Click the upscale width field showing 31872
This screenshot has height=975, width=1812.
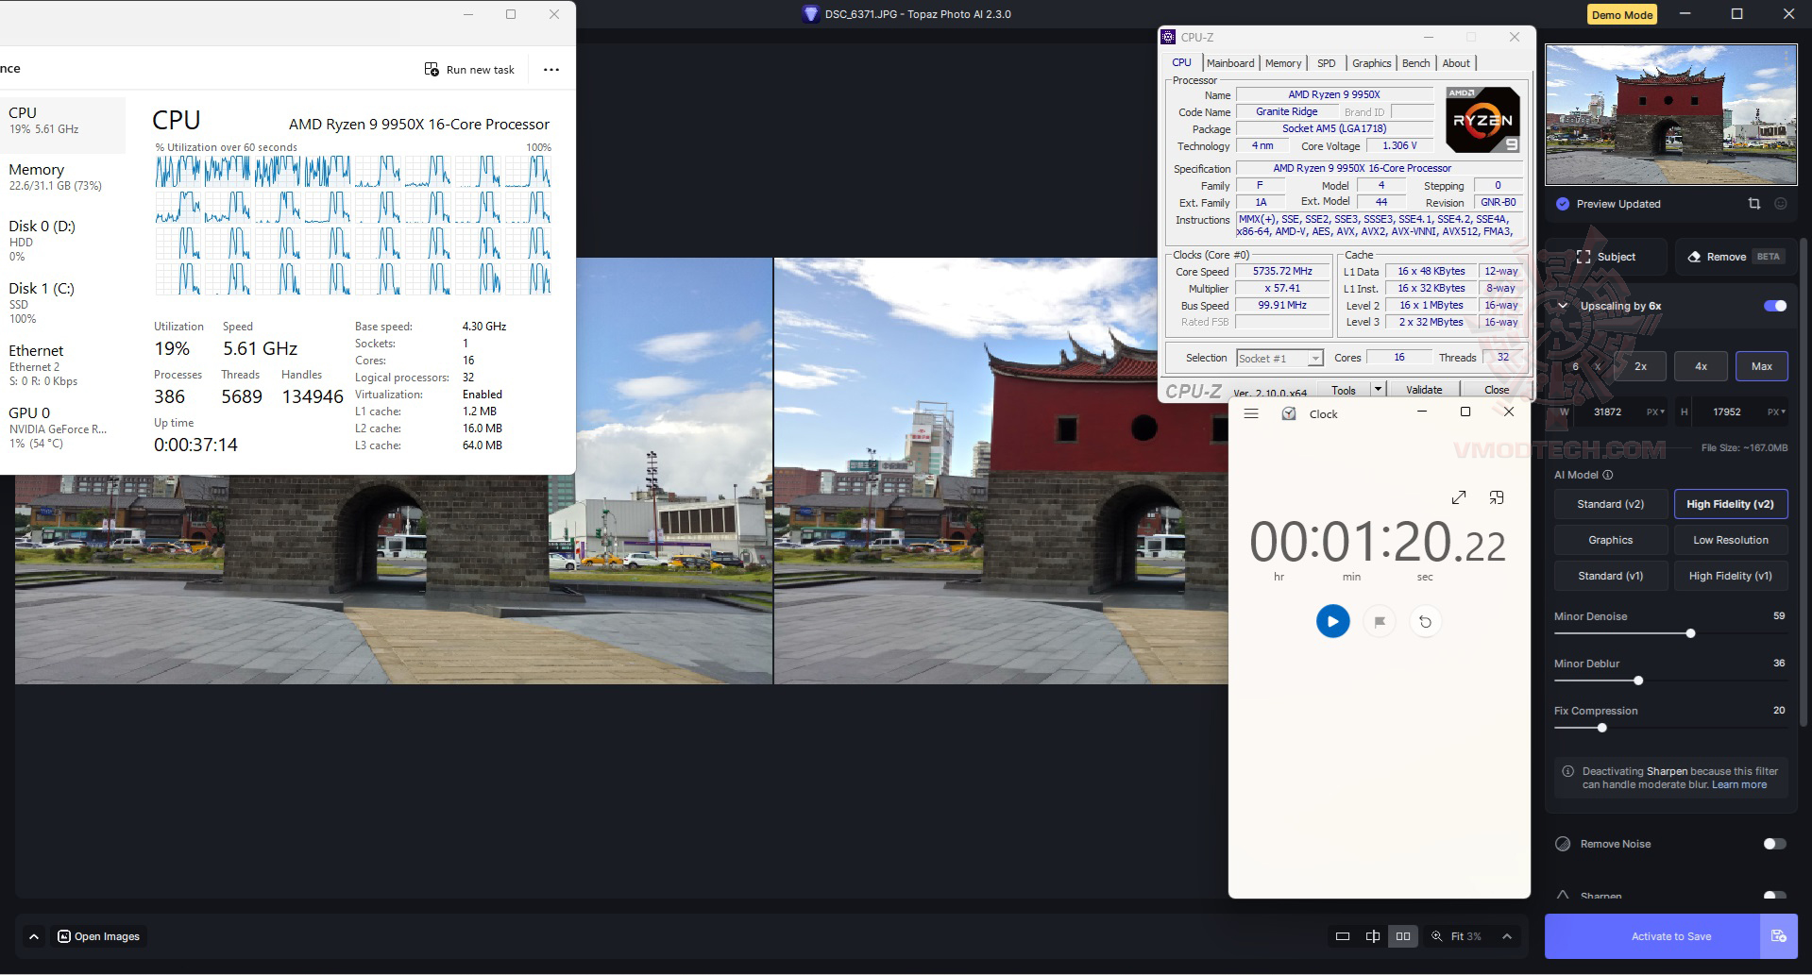[x=1607, y=412]
